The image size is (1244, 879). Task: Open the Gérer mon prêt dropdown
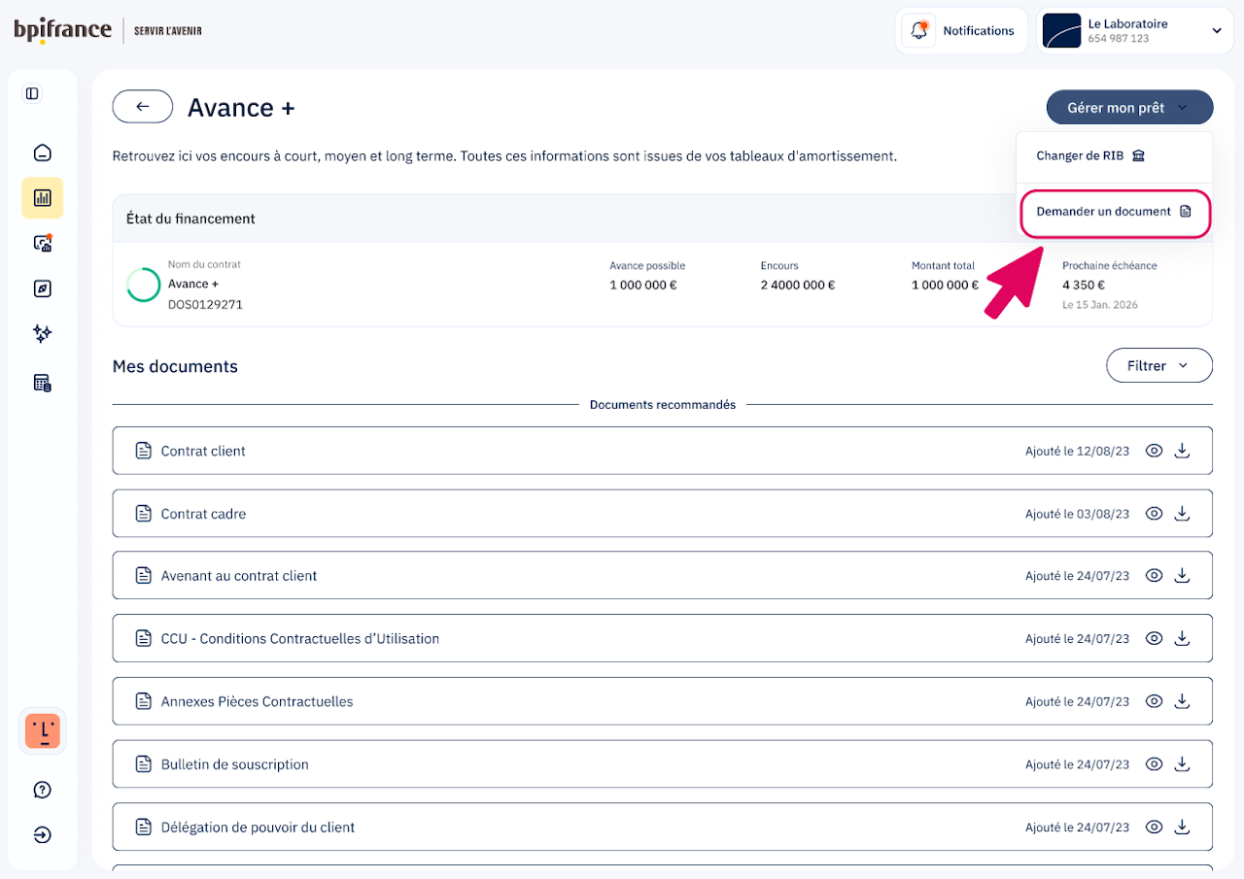[1129, 108]
